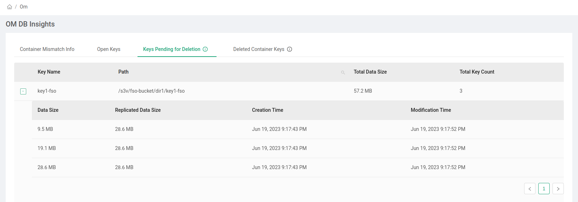Collapse the key1-fso row
The width and height of the screenshot is (578, 202).
[23, 91]
